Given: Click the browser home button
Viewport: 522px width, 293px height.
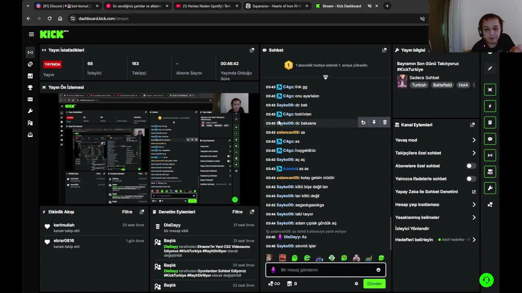Looking at the screenshot, I should [x=60, y=18].
